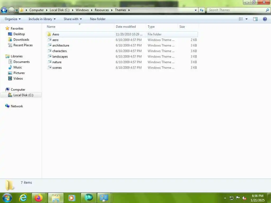Go back using the Back arrow button
Screen dimensions: 271x203
[x=4, y=10]
